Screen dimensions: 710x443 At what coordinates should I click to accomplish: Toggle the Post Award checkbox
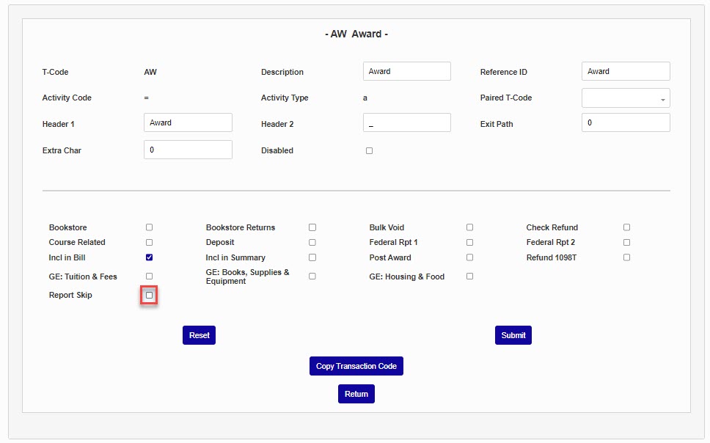click(469, 257)
